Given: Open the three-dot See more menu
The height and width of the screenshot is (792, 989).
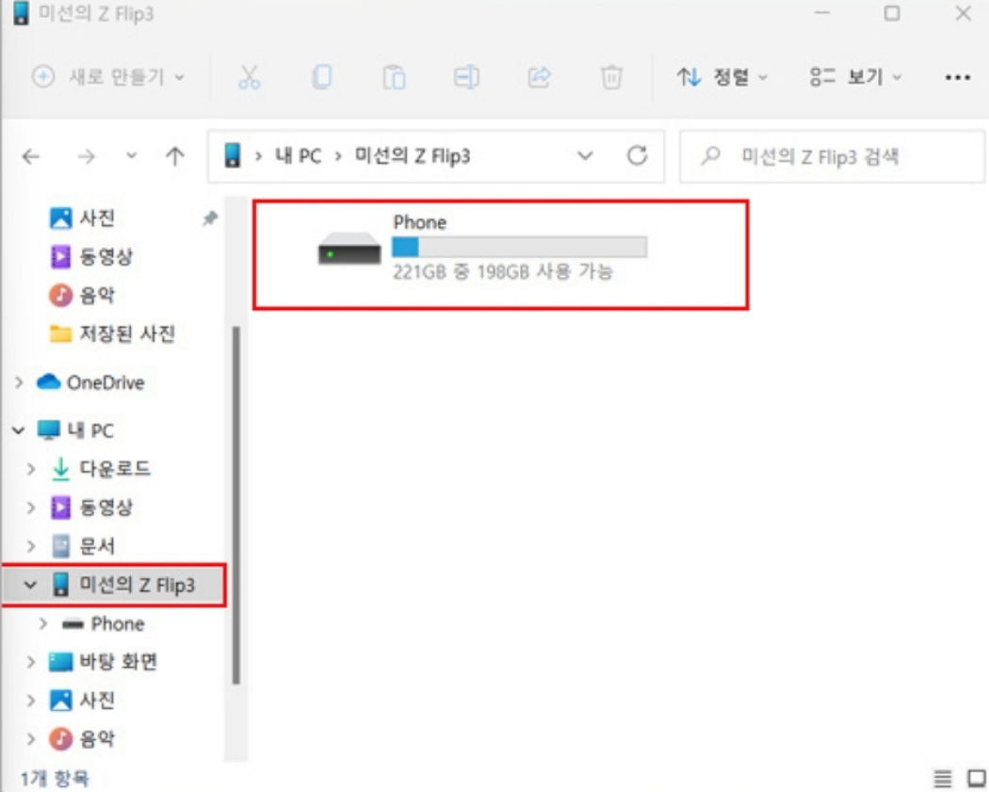Looking at the screenshot, I should [x=958, y=77].
